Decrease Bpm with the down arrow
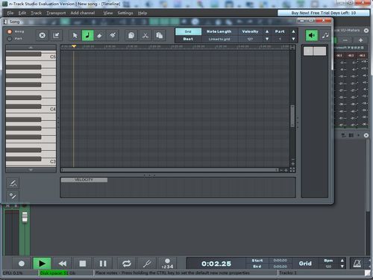The height and width of the screenshot is (280, 373). click(342, 267)
